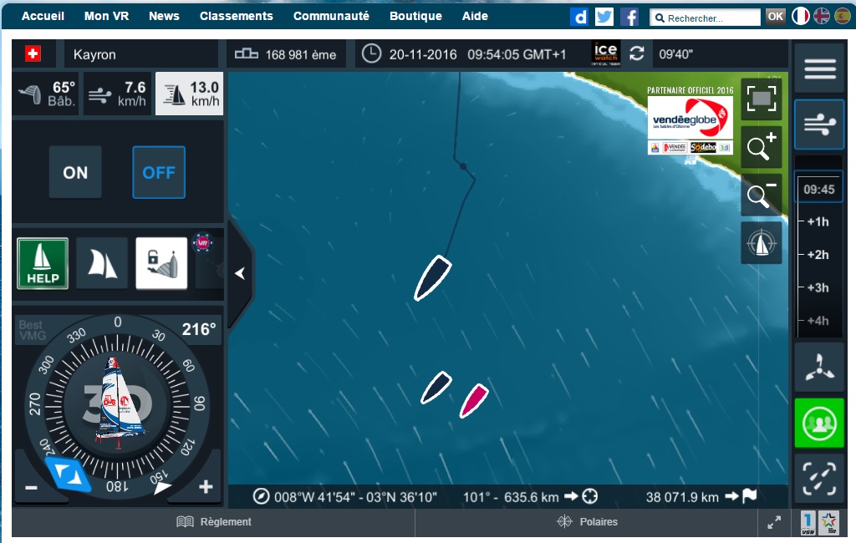Show the wind layer icon
This screenshot has height=543, width=856.
(819, 125)
